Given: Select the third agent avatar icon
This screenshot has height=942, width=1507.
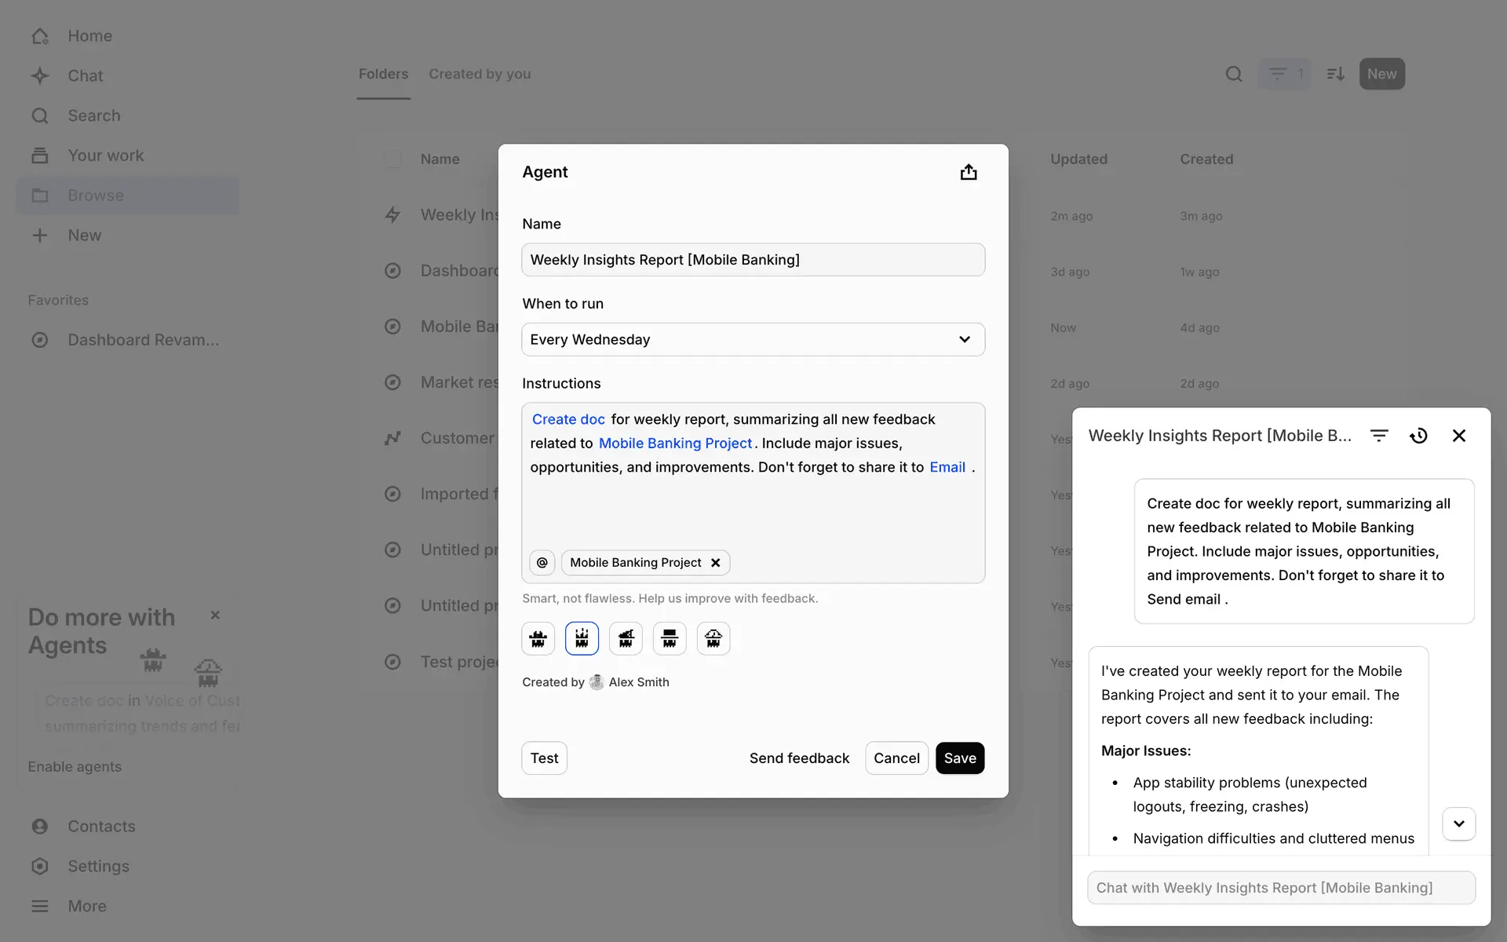Looking at the screenshot, I should click(626, 638).
